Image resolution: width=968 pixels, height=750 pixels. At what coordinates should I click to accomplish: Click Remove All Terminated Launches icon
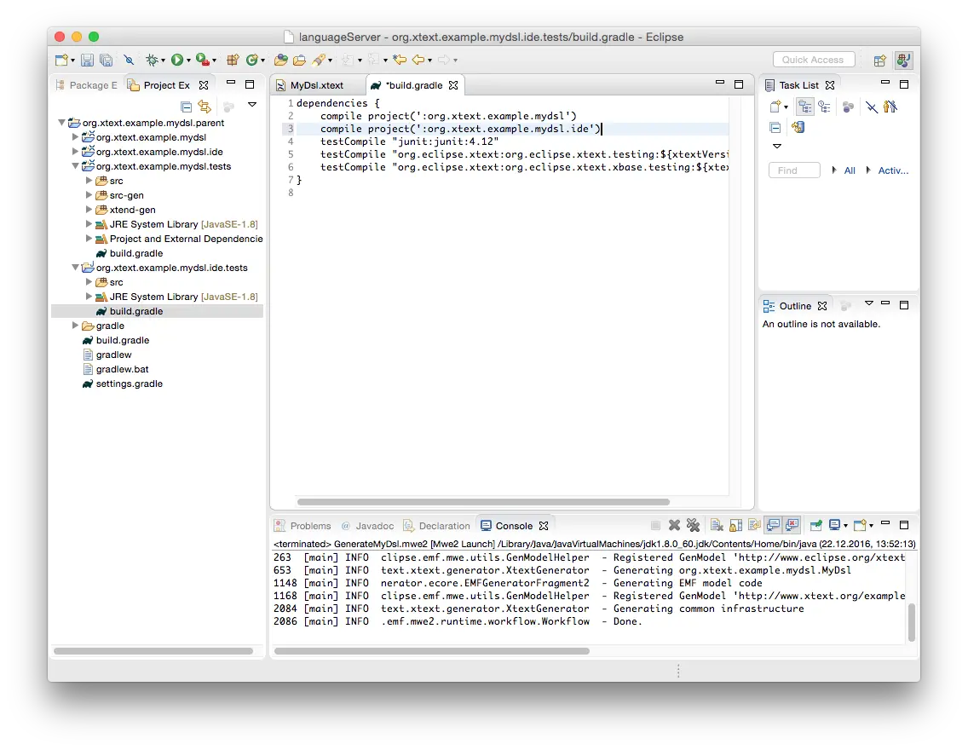(x=694, y=525)
